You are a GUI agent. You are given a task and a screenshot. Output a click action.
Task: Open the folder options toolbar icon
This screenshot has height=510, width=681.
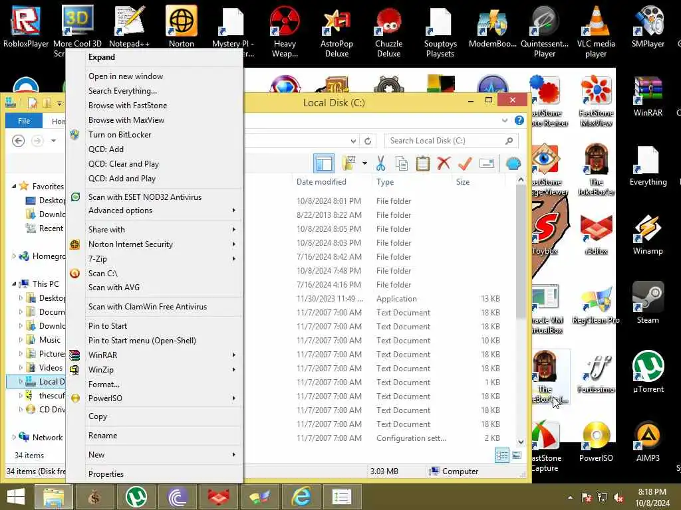[348, 163]
